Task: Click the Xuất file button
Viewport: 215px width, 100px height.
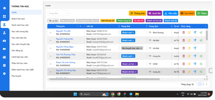Action: pos(155,13)
